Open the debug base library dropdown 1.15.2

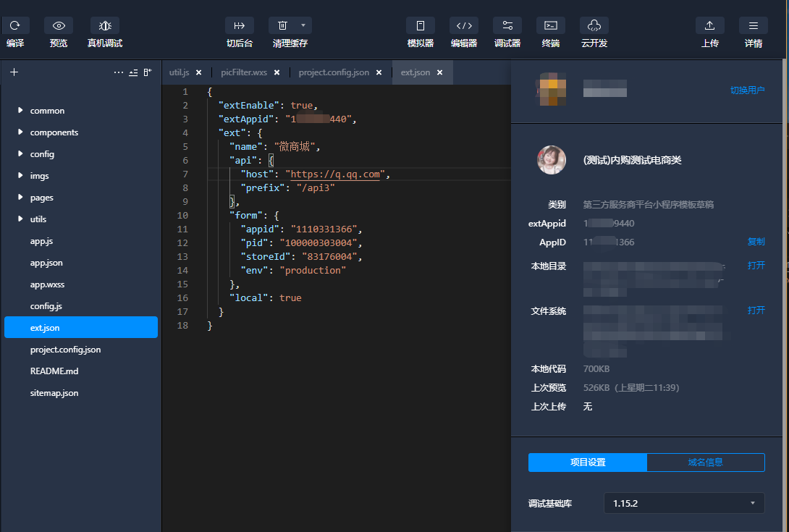pos(684,503)
